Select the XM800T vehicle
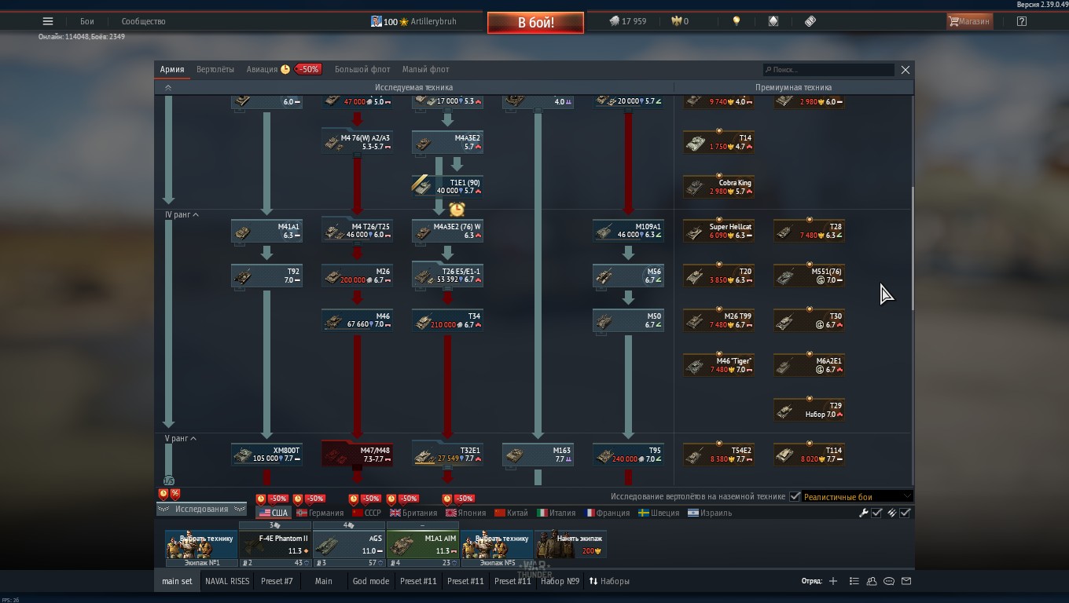Image resolution: width=1069 pixels, height=603 pixels. (266, 455)
